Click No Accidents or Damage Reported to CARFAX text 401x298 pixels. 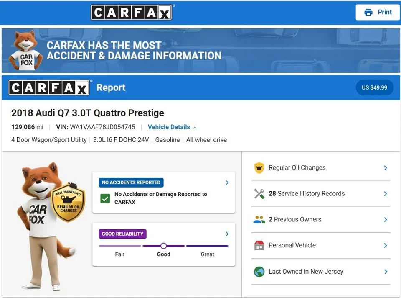tap(160, 198)
